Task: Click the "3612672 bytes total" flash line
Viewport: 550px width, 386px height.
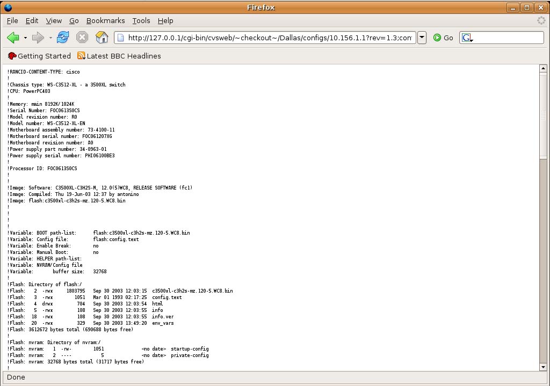Action: tap(70, 330)
